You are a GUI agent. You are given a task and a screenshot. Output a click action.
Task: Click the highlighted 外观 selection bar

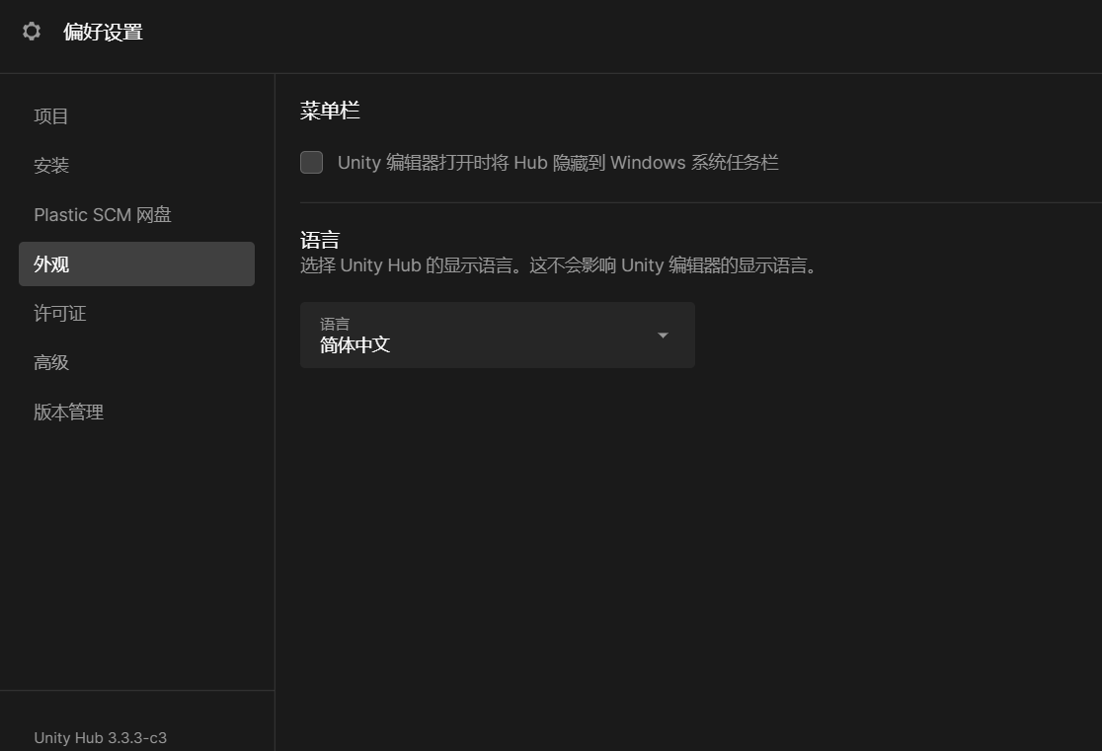tap(136, 263)
